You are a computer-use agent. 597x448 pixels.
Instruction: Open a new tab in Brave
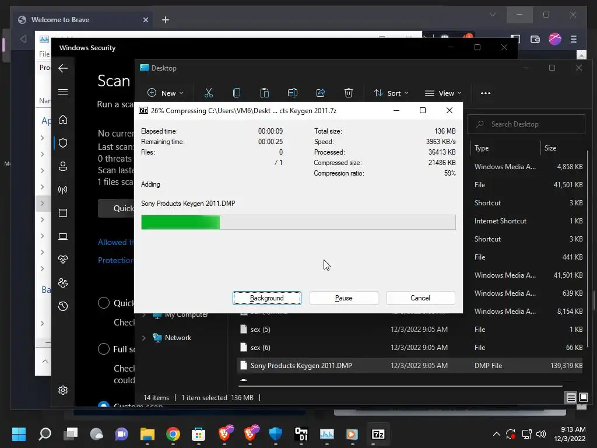point(165,20)
